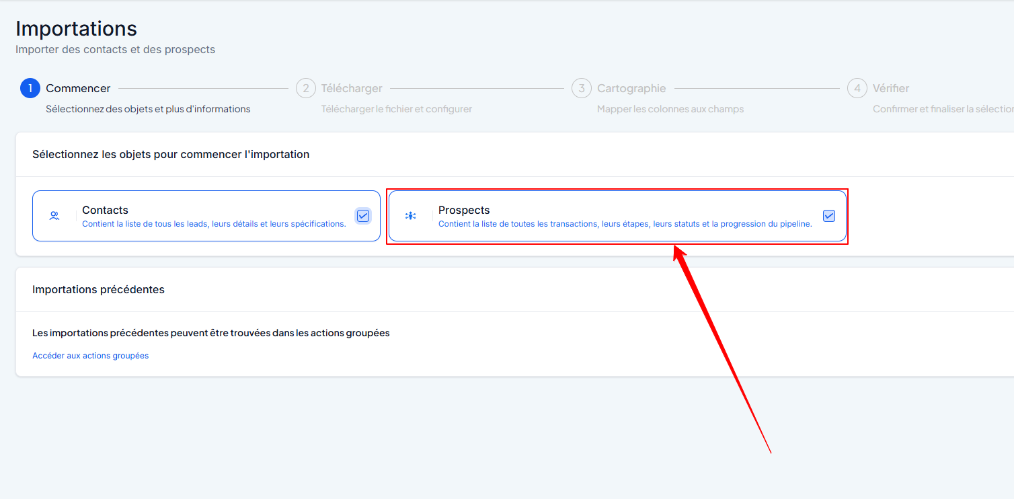The height and width of the screenshot is (499, 1014).
Task: Switch to the Cartographie step label
Action: point(631,88)
